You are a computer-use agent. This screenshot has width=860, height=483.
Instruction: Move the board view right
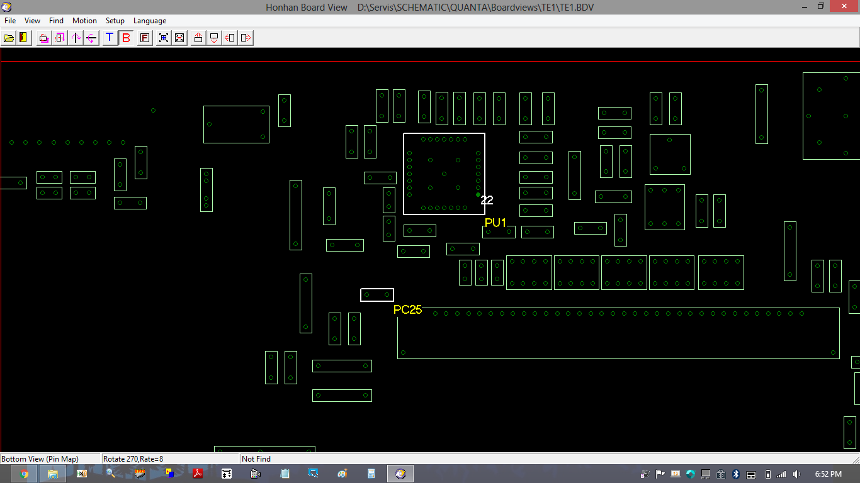tap(246, 38)
